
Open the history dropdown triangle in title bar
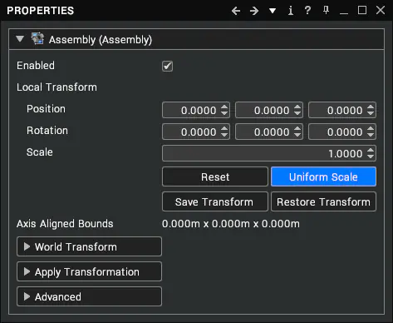click(273, 11)
